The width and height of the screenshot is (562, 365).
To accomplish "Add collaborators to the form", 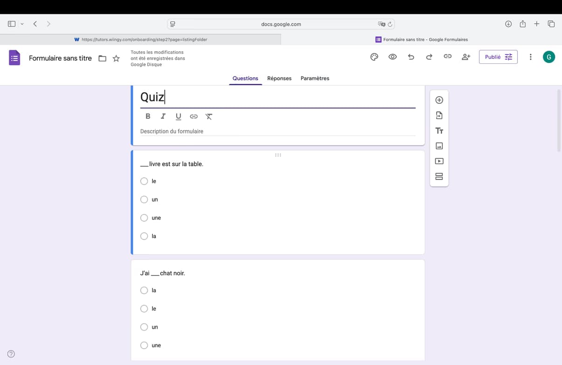I will click(466, 56).
